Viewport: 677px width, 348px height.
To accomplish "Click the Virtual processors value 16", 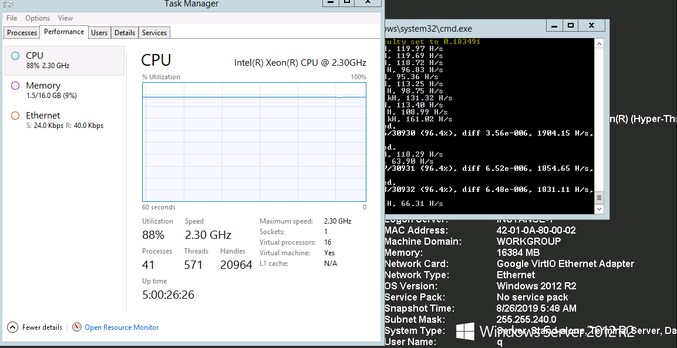I will [x=328, y=242].
